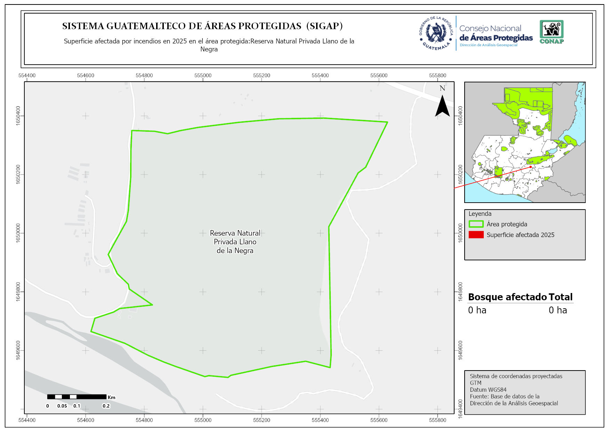Click the Leyenda heading

coord(480,214)
